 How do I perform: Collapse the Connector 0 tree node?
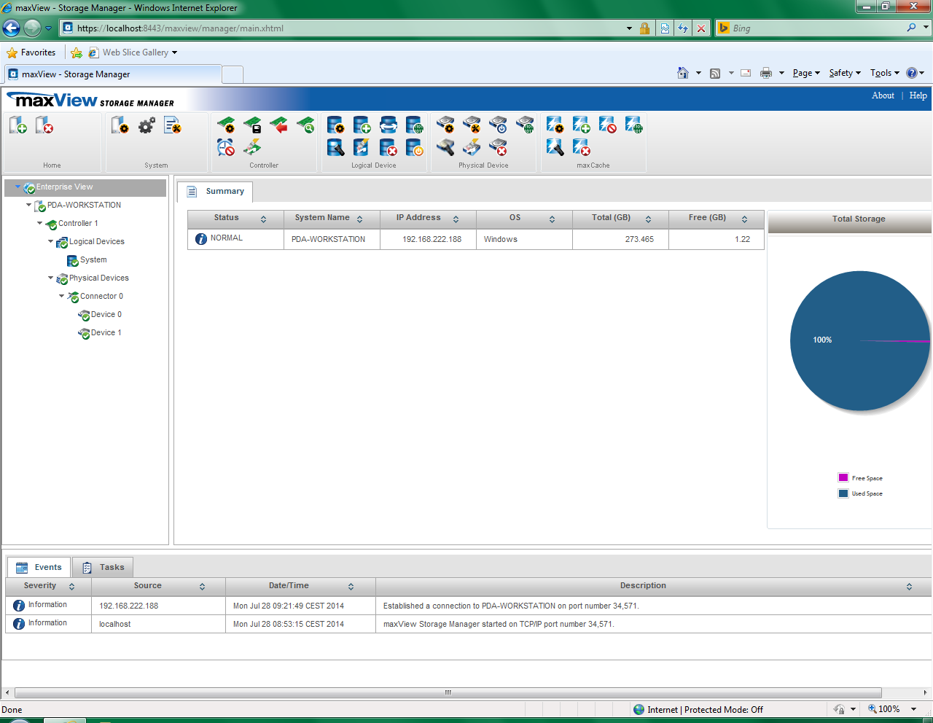click(62, 296)
